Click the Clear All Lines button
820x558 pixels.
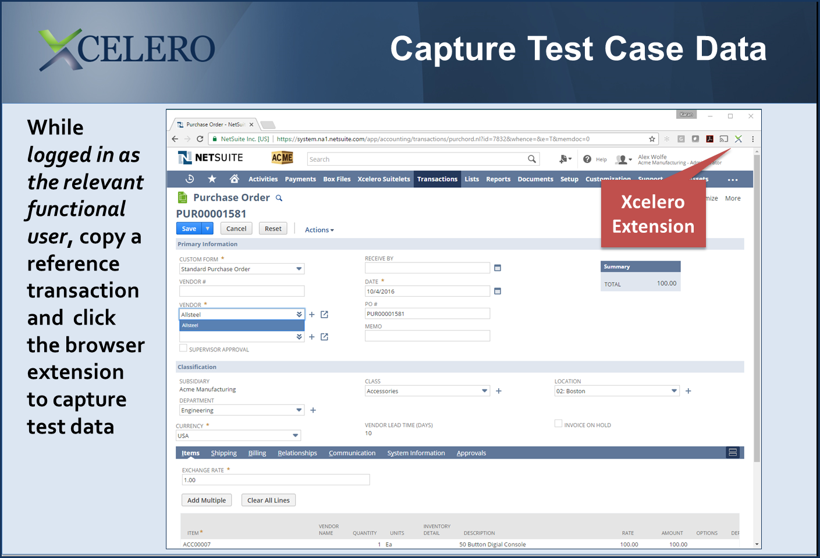pyautogui.click(x=268, y=500)
